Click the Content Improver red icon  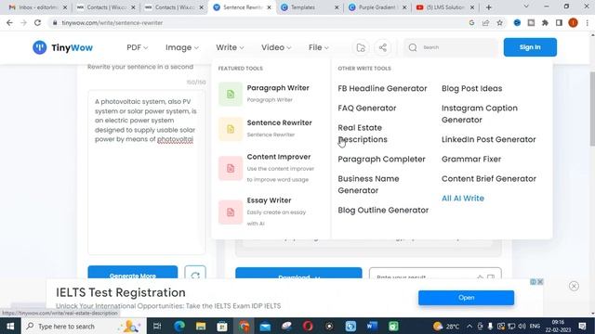click(x=231, y=168)
